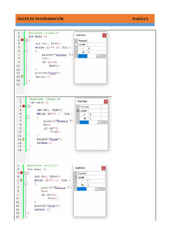Click the yellow debug arrow at line 13, top editor
Screen dimensions: 171x242
(x=22, y=76)
